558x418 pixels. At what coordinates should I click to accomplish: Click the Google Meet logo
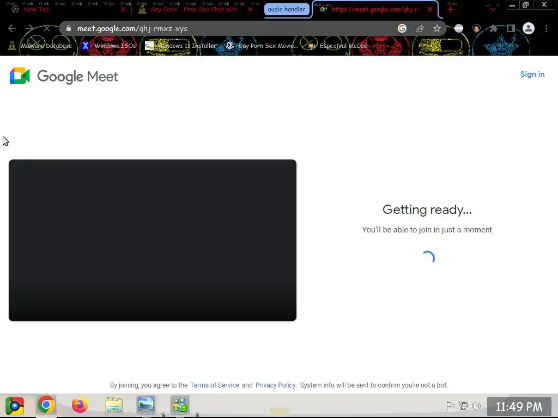(x=64, y=76)
